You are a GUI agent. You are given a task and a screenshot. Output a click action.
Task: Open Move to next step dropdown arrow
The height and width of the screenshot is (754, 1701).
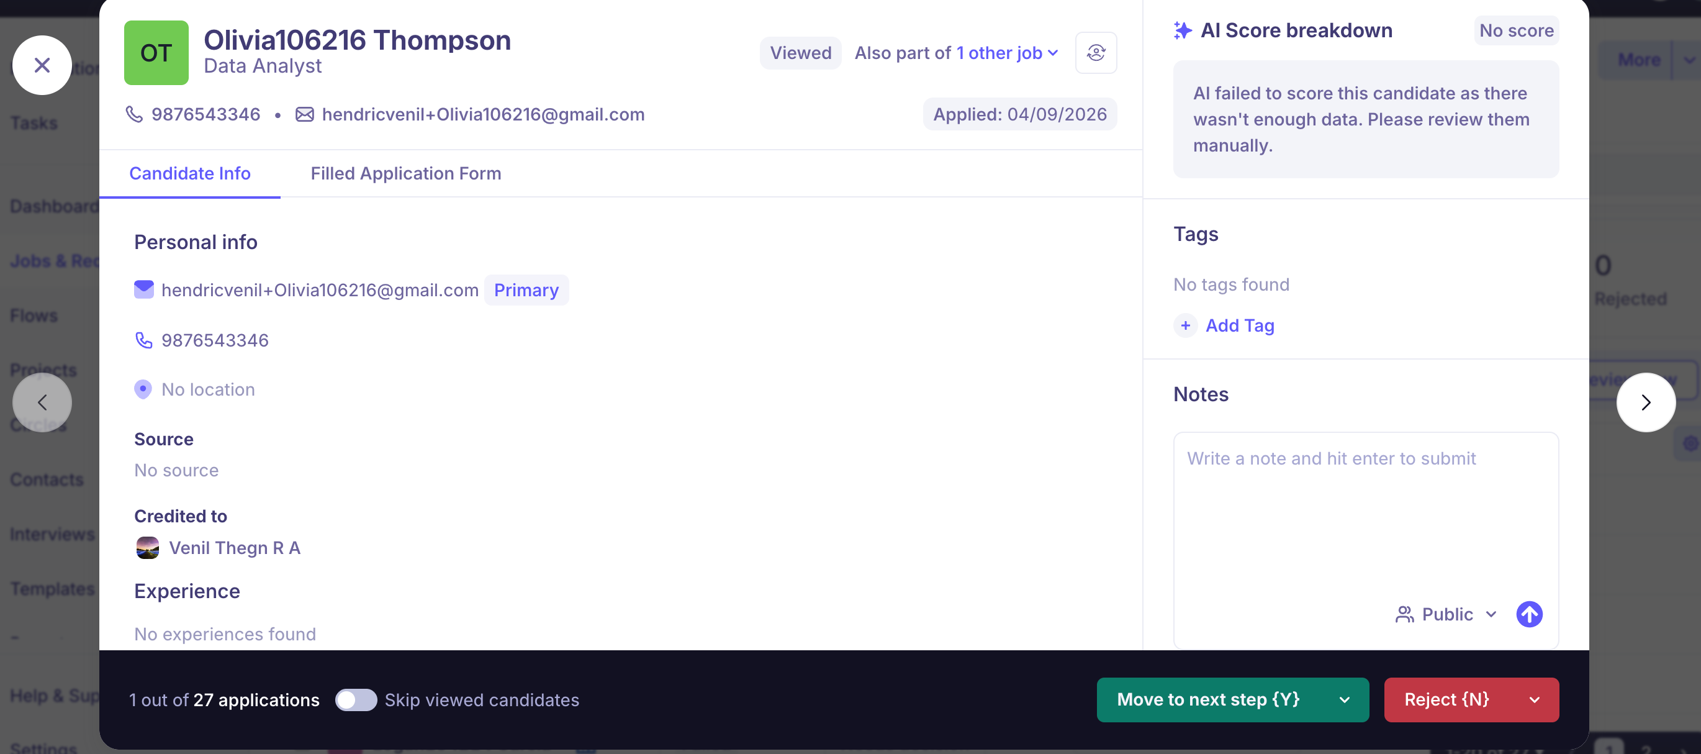point(1344,699)
